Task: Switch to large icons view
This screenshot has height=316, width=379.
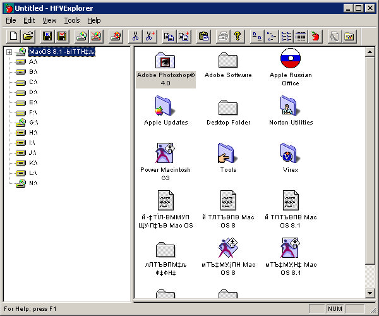Action: [257, 36]
